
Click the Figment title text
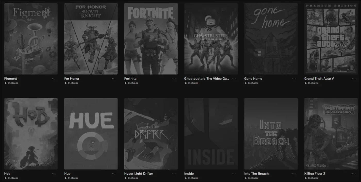11,79
